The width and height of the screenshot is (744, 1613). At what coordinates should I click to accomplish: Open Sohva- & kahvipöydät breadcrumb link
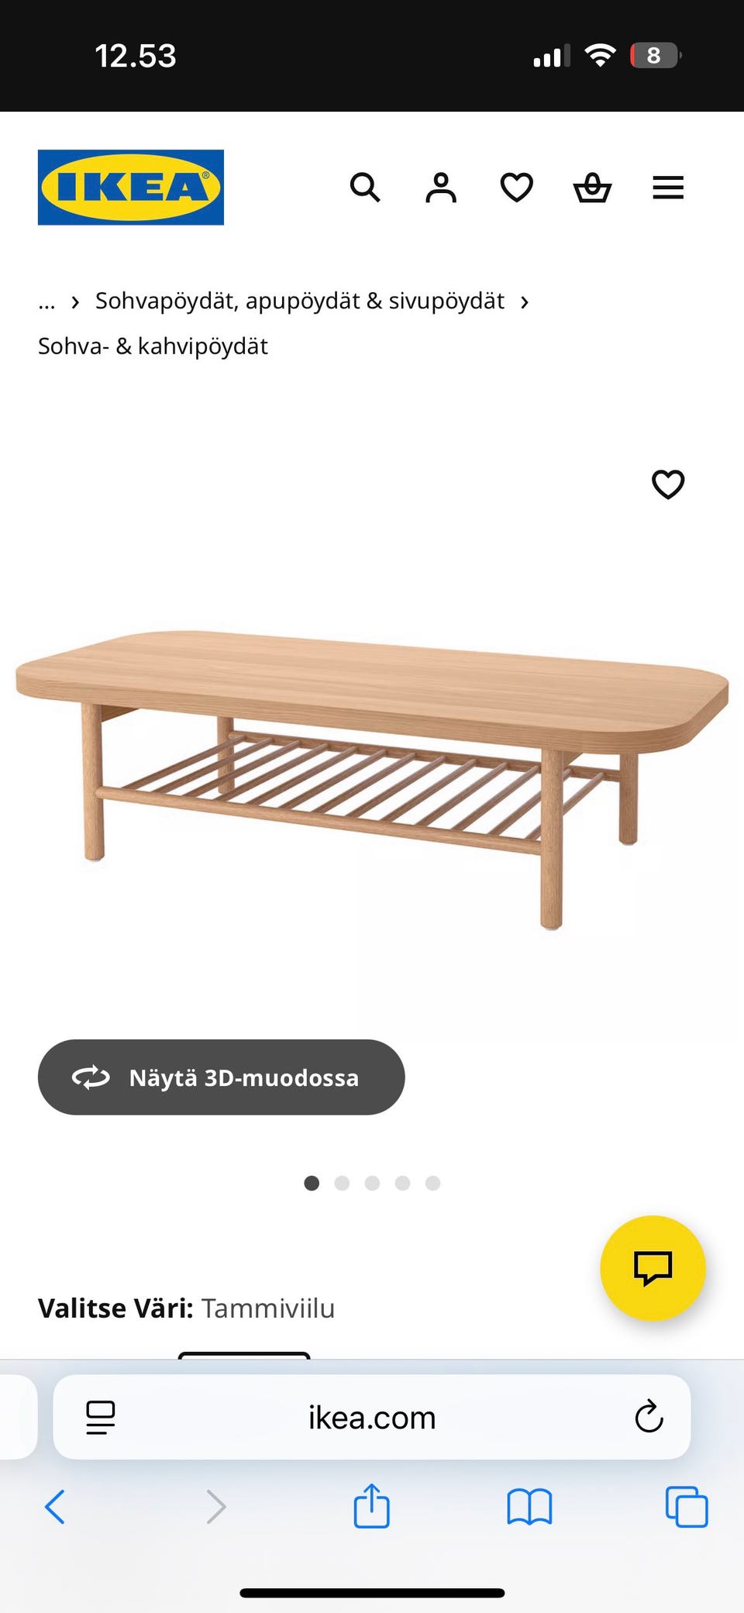(153, 346)
